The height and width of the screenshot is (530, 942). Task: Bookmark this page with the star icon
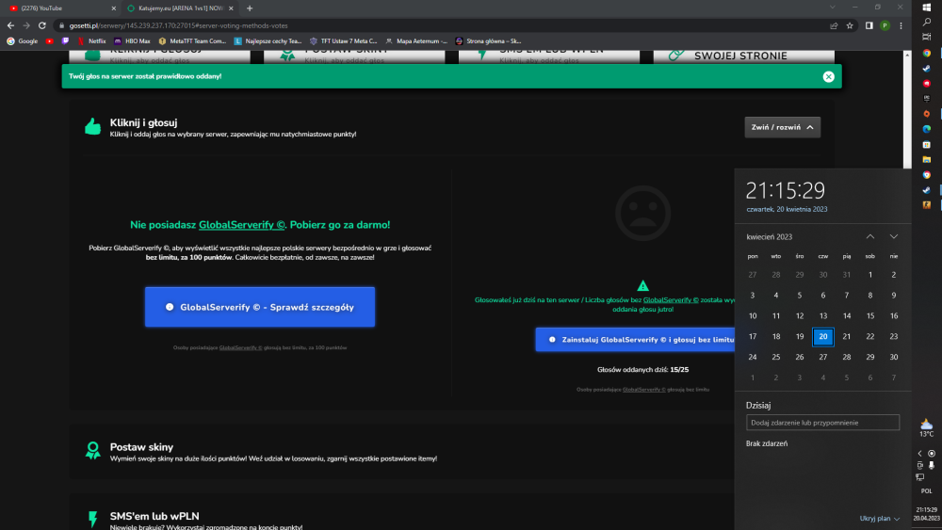coord(850,25)
